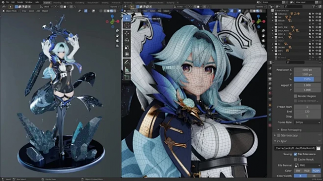This screenshot has width=323, height=181.
Task: Open the Object properties tab icon
Action: (270, 105)
